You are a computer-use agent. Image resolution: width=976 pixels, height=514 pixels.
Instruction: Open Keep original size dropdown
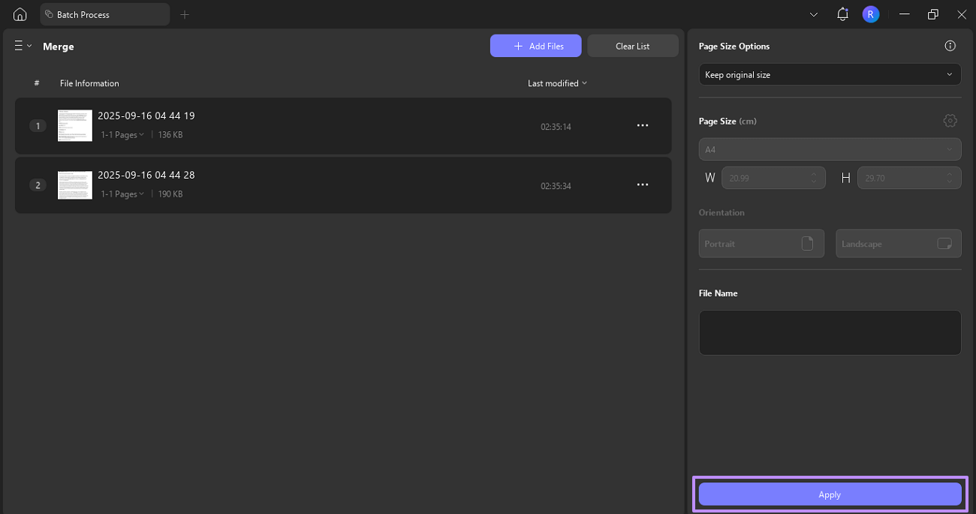pyautogui.click(x=830, y=74)
